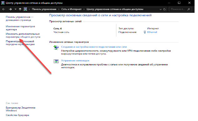Viewport: 198px width, 121px height.
Task: Open 'Изменение параметров адаптера' link
Action: 20,28
